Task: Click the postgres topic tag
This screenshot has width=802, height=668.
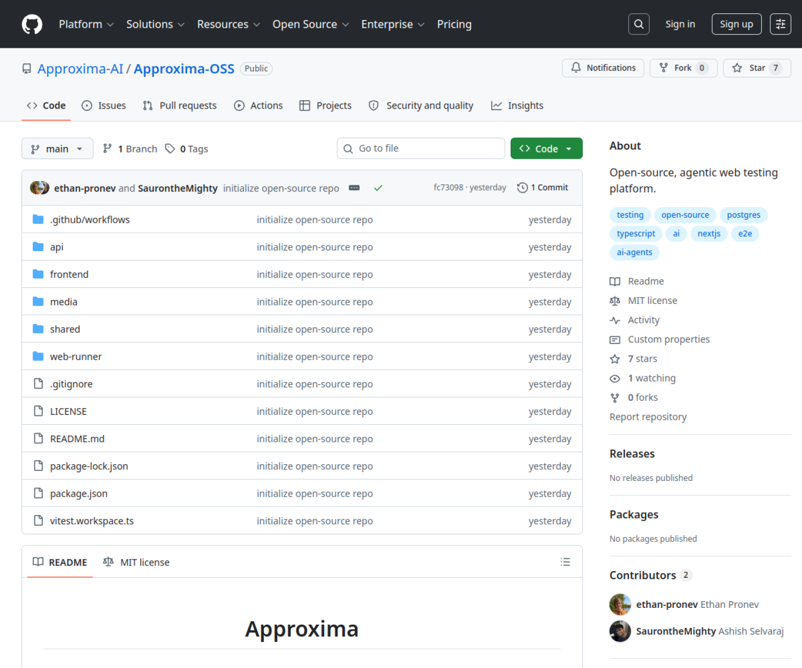Action: point(744,215)
